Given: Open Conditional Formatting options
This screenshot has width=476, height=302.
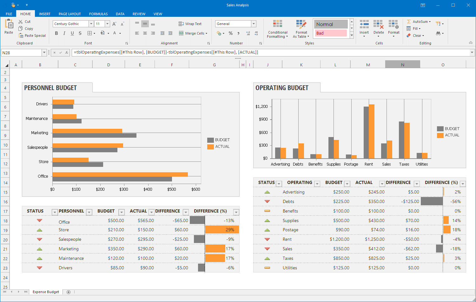Looking at the screenshot, I should (277, 29).
